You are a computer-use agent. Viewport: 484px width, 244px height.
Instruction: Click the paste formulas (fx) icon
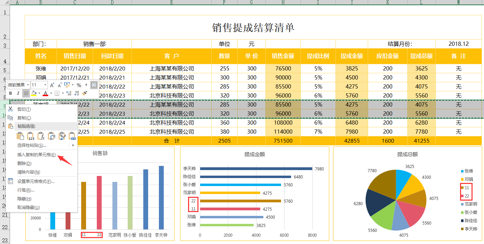click(41, 136)
